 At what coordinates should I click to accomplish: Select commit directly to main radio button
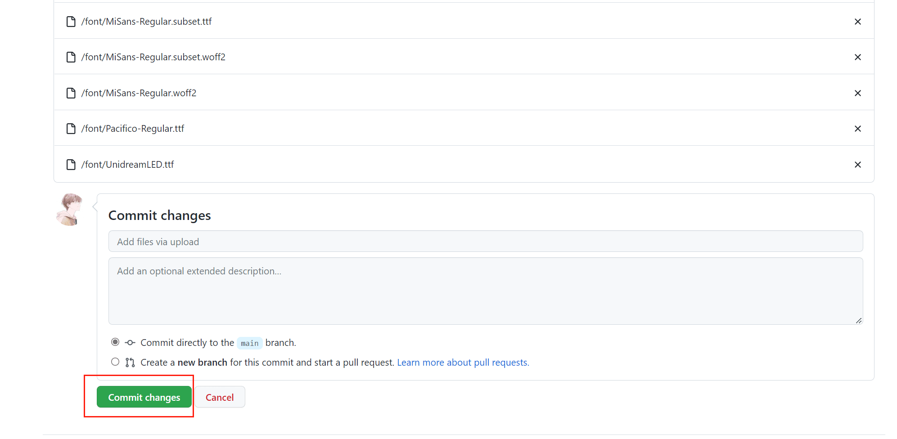115,342
